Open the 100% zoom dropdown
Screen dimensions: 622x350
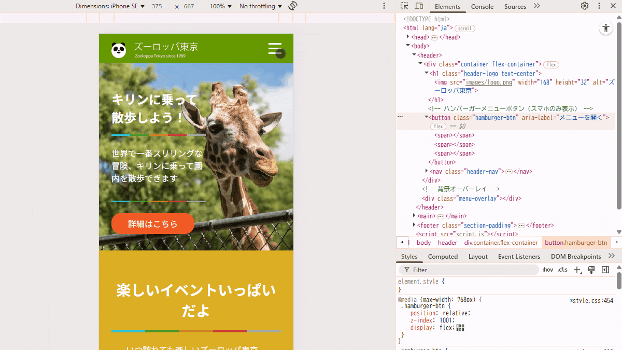click(x=220, y=6)
